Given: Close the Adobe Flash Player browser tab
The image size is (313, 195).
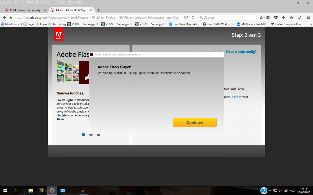Looking at the screenshot, I should 91,10.
